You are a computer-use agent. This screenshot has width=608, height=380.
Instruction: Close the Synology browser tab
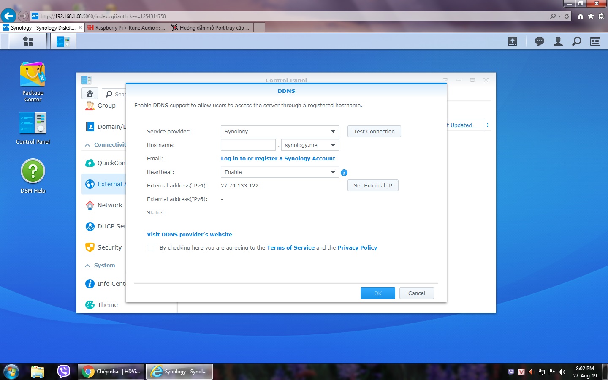point(80,27)
